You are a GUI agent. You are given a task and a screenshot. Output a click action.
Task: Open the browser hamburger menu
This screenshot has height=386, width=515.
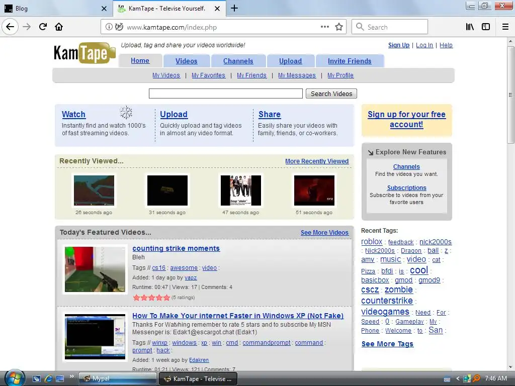pyautogui.click(x=505, y=27)
